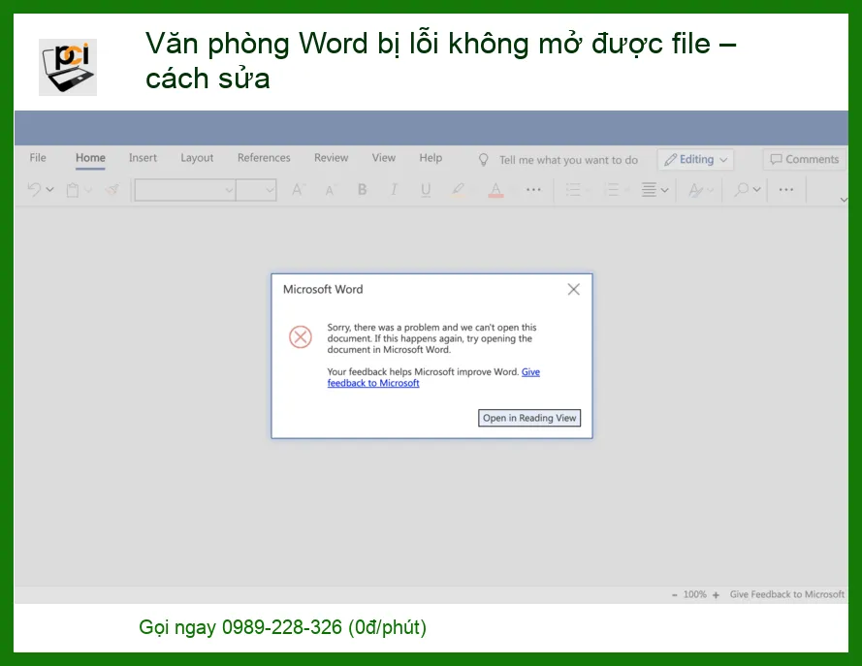Switch to the Insert tab
The width and height of the screenshot is (862, 666).
(x=143, y=158)
